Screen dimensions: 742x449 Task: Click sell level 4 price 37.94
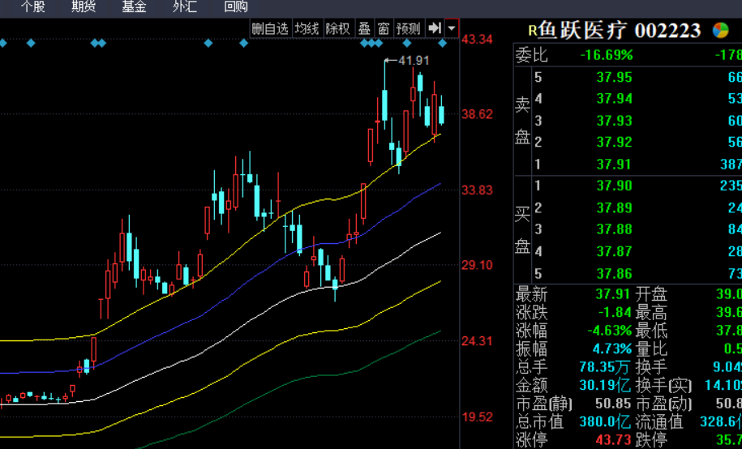(x=614, y=98)
